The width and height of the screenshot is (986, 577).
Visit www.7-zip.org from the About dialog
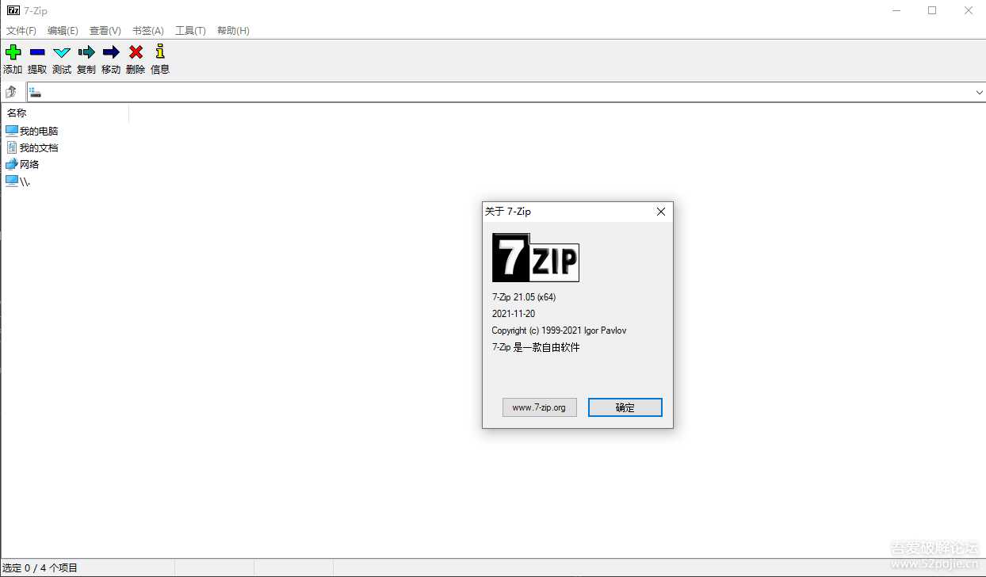(x=539, y=407)
